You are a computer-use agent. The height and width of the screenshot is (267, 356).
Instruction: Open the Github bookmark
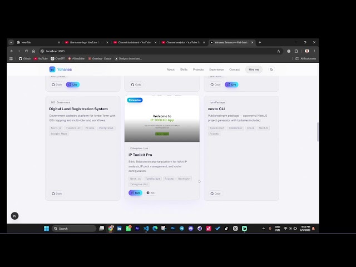click(x=24, y=58)
